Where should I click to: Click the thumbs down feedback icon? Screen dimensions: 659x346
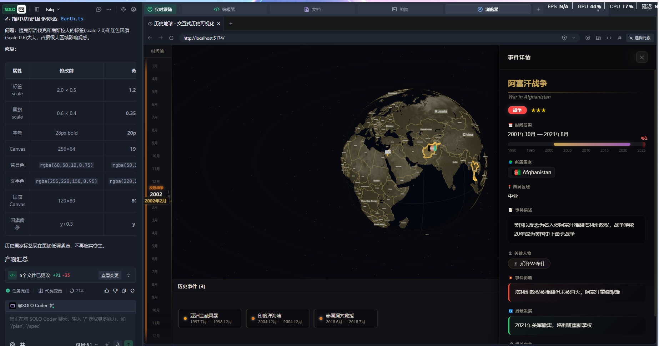[x=115, y=291]
